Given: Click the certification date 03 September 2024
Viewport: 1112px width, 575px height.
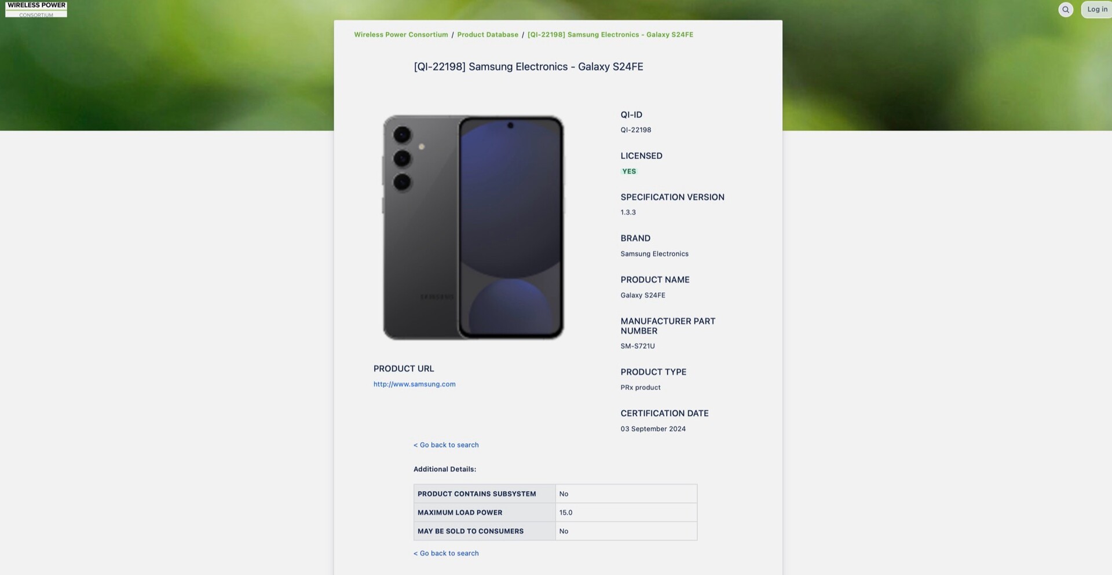Looking at the screenshot, I should coord(653,429).
